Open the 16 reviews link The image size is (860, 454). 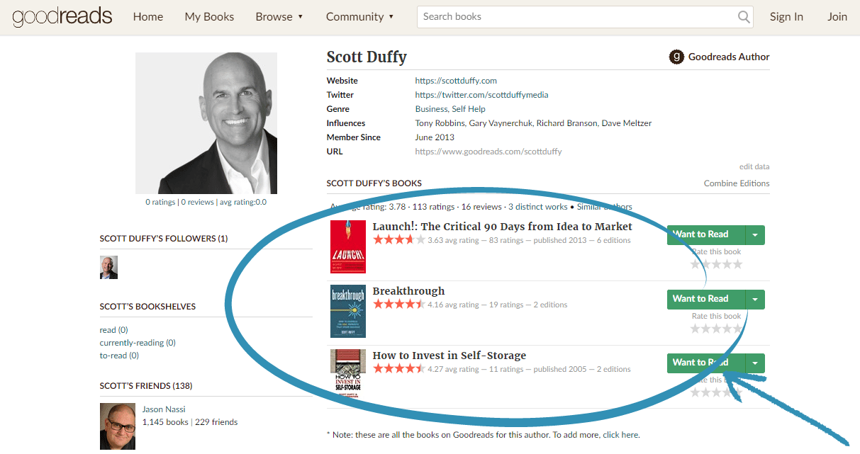point(481,207)
